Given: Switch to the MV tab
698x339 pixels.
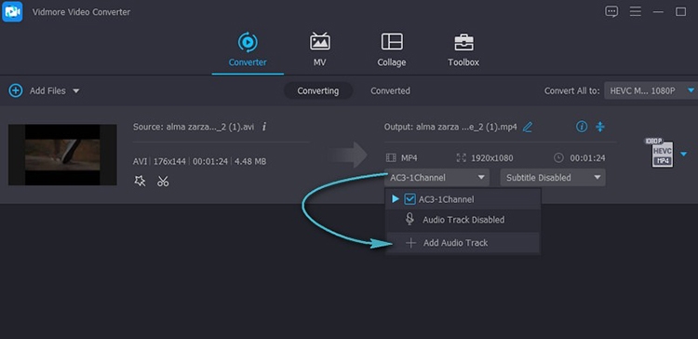Looking at the screenshot, I should (x=319, y=50).
